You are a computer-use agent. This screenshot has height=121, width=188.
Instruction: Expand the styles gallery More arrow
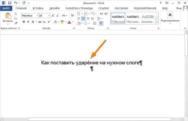(x=157, y=22)
